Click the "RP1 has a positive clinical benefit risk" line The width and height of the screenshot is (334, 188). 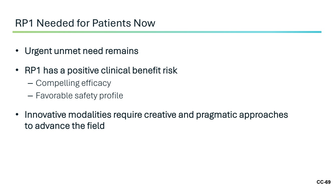[101, 71]
